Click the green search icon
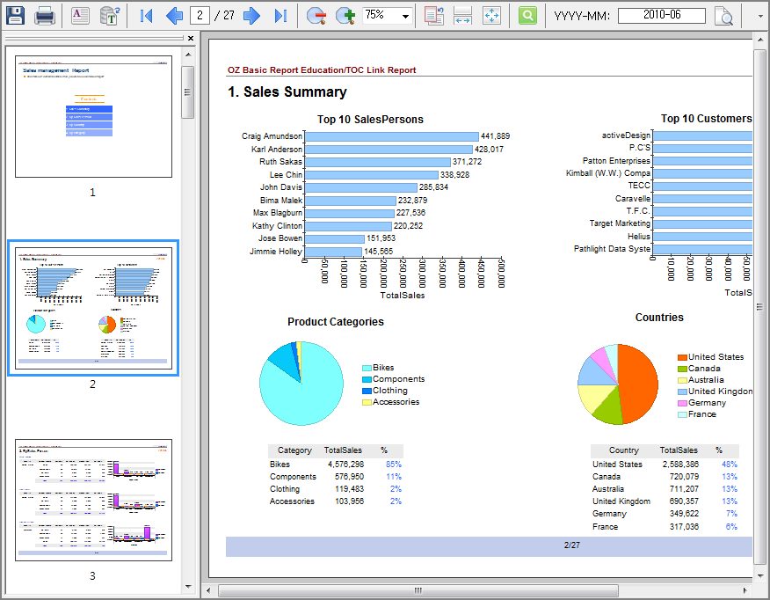 pyautogui.click(x=527, y=15)
